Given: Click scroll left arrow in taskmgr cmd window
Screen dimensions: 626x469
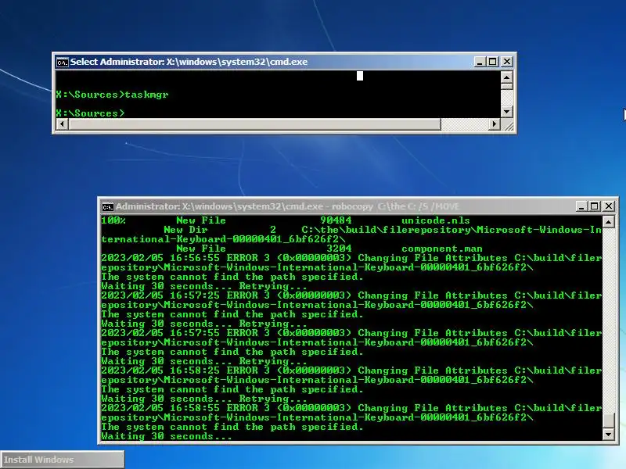Looking at the screenshot, I should [62, 124].
